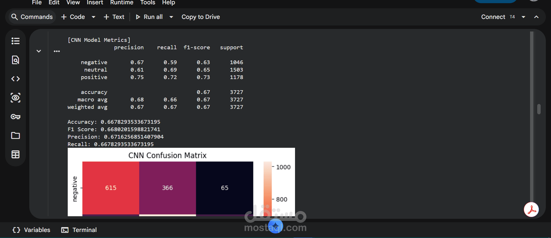Open the View menu
The image size is (551, 238).
pyautogui.click(x=73, y=3)
